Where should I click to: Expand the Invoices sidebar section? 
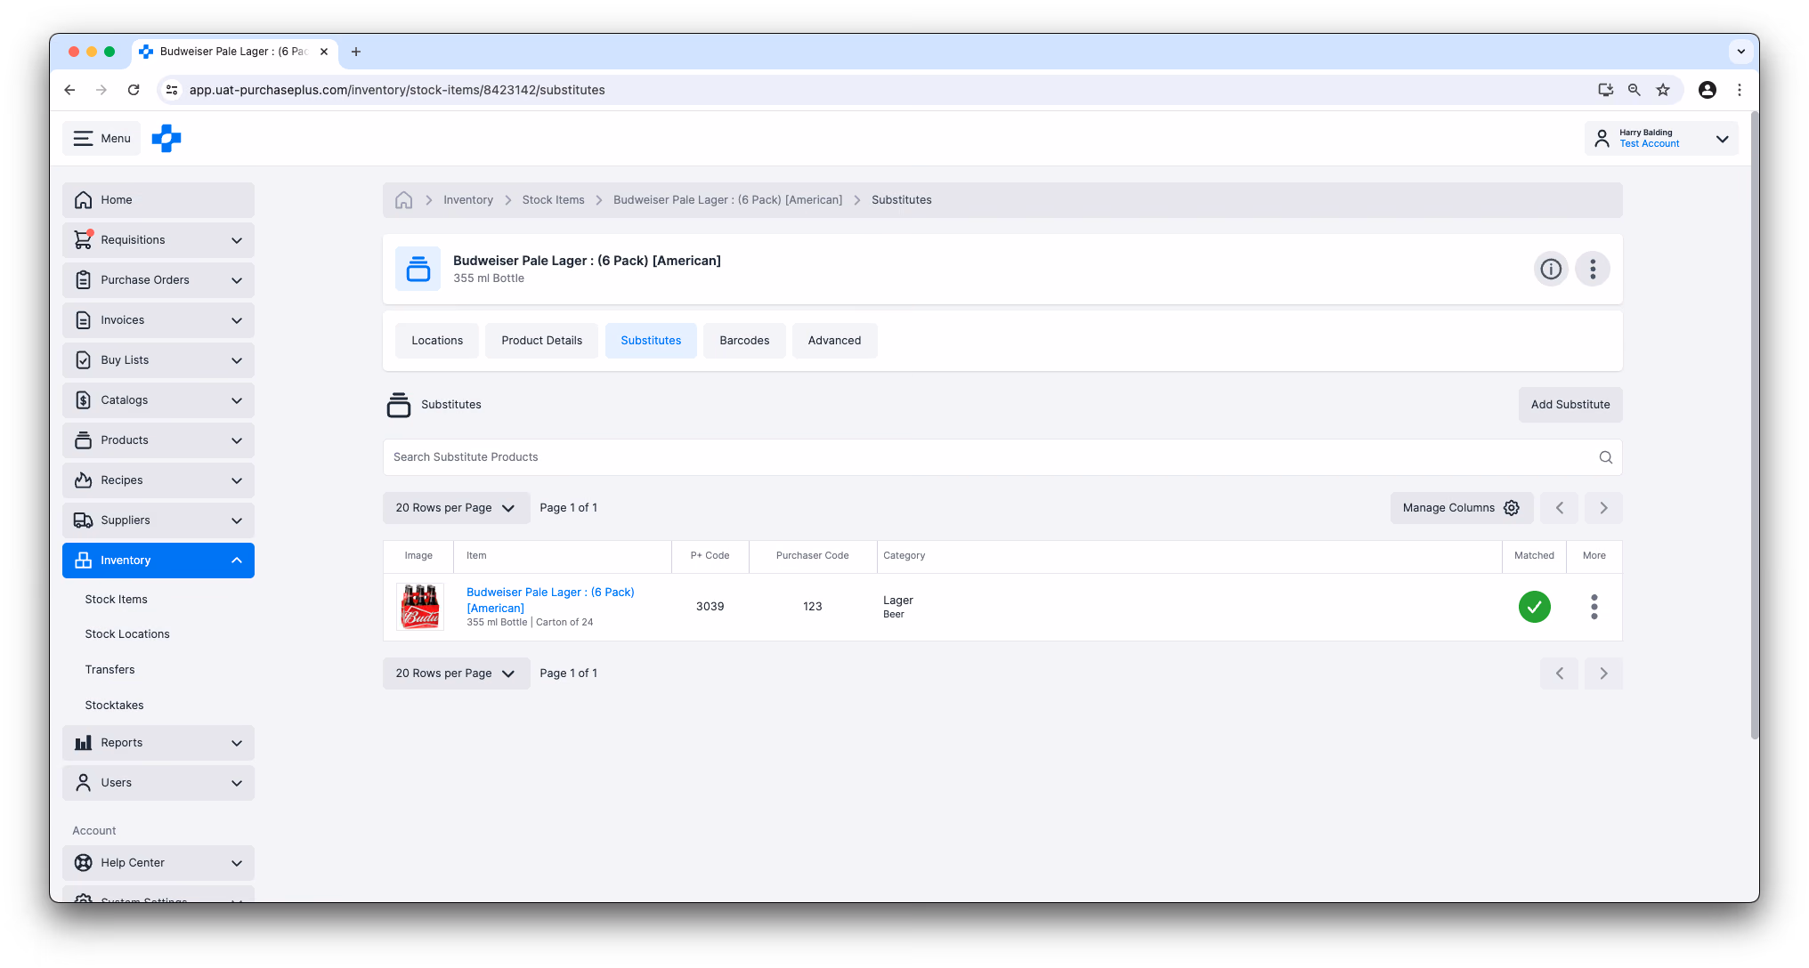click(158, 320)
